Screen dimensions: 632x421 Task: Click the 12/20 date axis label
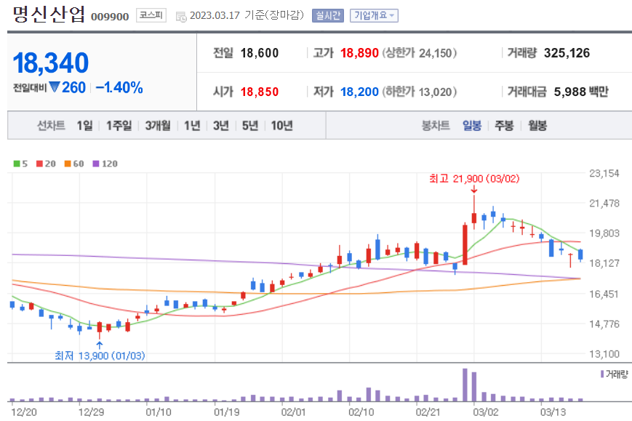tap(24, 412)
